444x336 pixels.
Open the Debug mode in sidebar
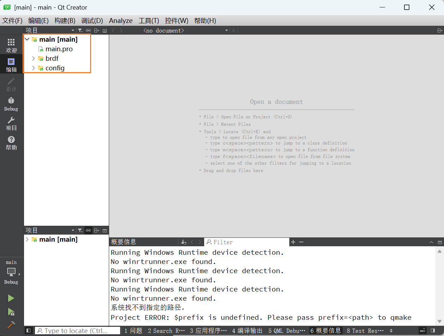11,104
